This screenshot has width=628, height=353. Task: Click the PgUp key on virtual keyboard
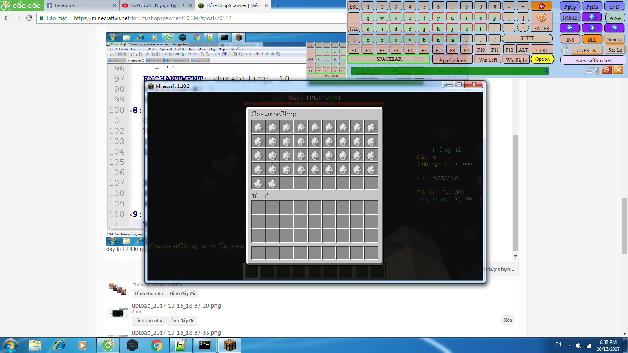570,6
